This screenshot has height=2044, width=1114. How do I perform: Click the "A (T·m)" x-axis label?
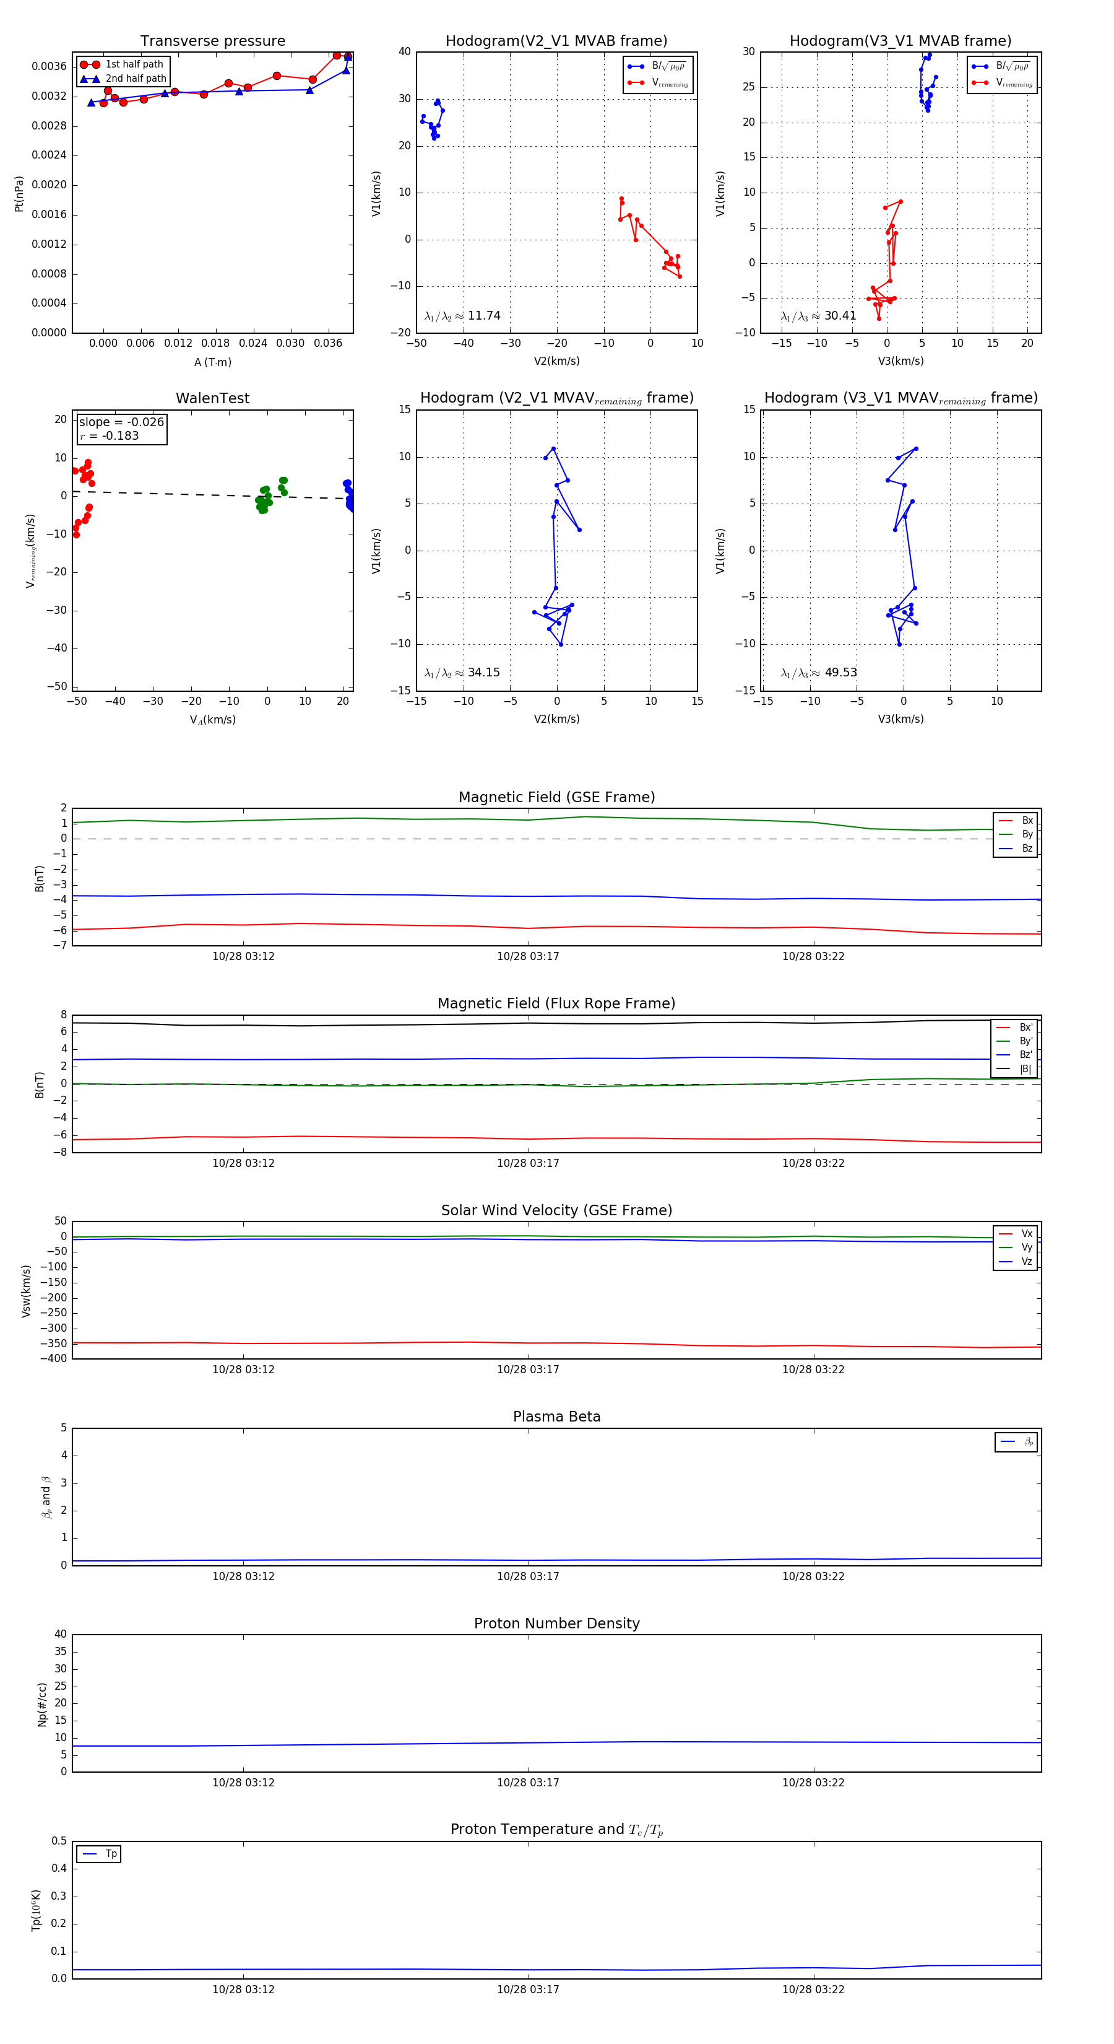pyautogui.click(x=212, y=362)
